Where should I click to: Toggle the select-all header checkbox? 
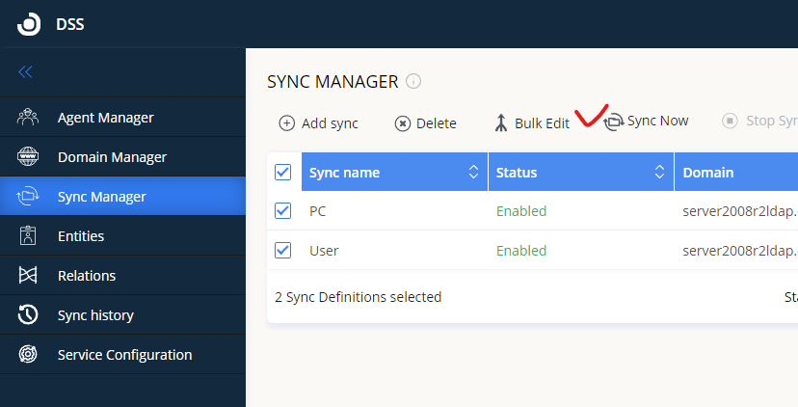(283, 172)
